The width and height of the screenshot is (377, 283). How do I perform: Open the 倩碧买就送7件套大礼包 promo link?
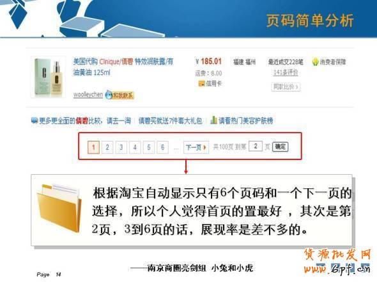(x=171, y=120)
